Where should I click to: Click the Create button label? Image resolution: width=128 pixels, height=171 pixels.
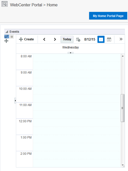[29, 39]
